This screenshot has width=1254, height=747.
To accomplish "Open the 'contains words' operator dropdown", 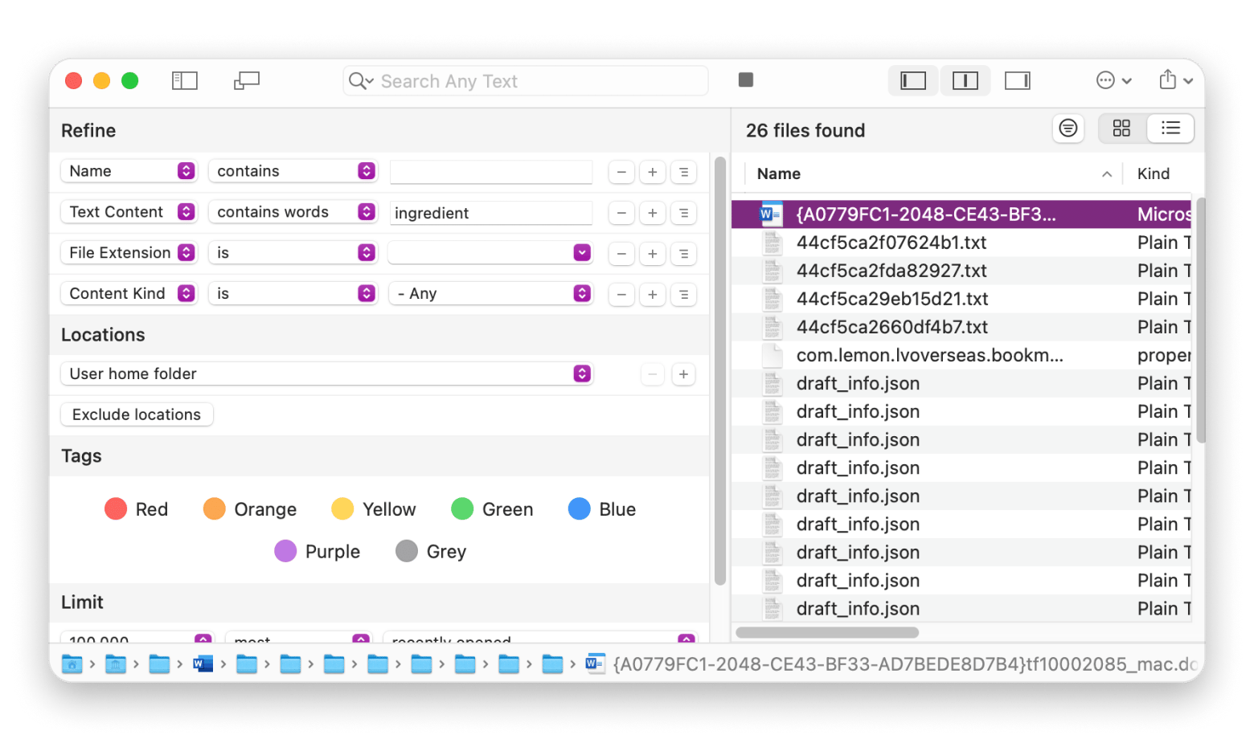I will click(293, 212).
